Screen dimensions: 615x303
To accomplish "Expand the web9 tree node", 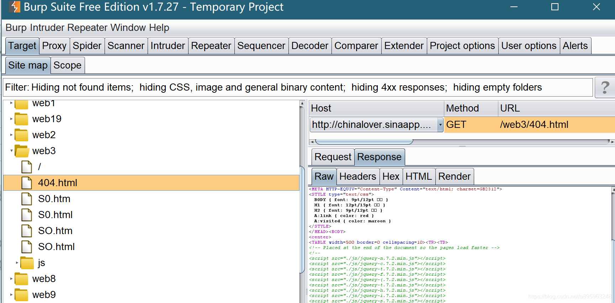I will pos(11,295).
